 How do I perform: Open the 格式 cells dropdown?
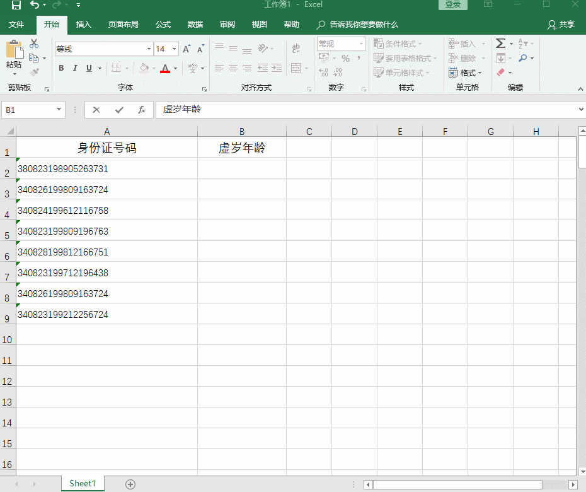[465, 72]
